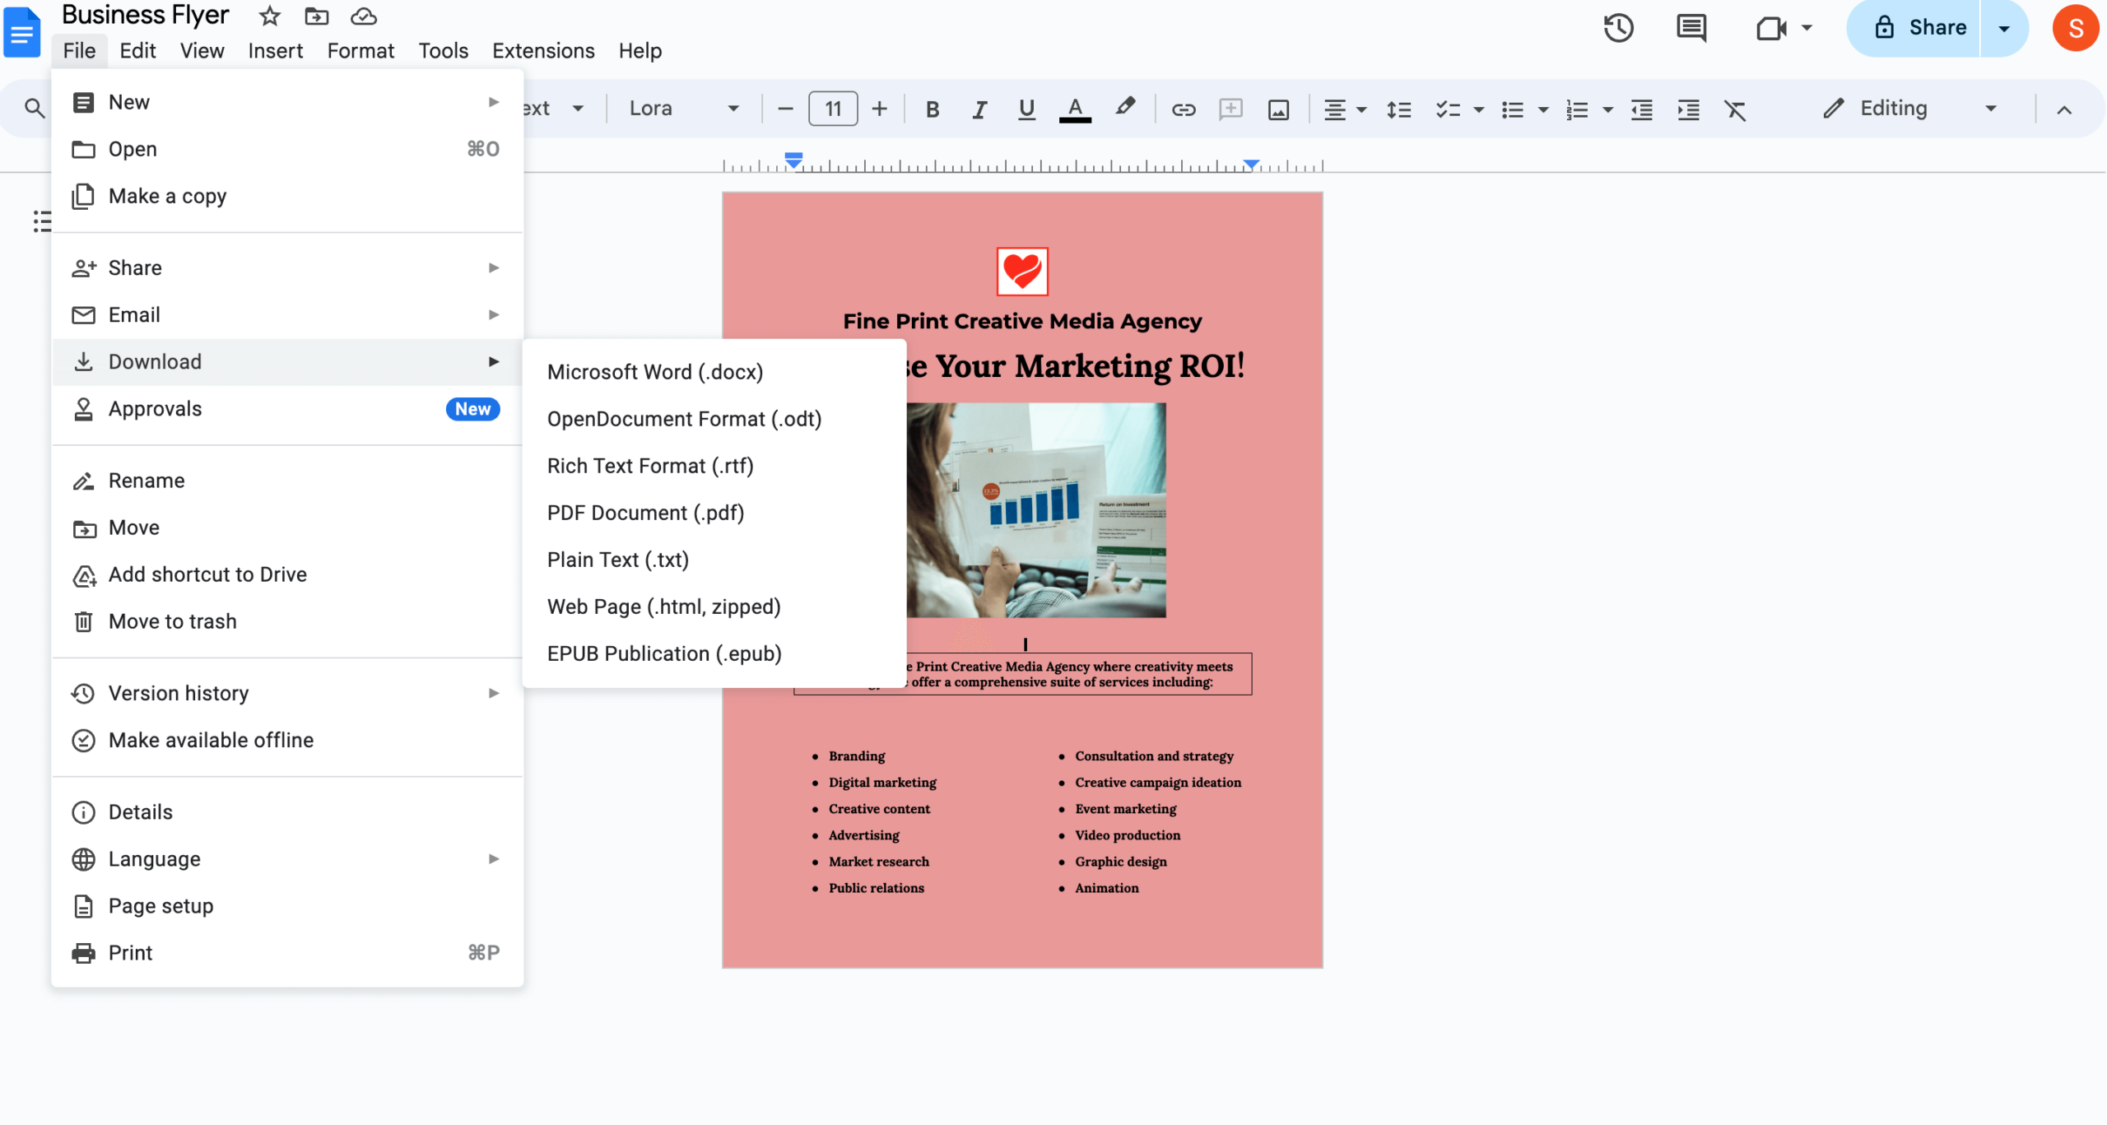Toggle italic formatting
Image resolution: width=2107 pixels, height=1125 pixels.
(x=979, y=108)
